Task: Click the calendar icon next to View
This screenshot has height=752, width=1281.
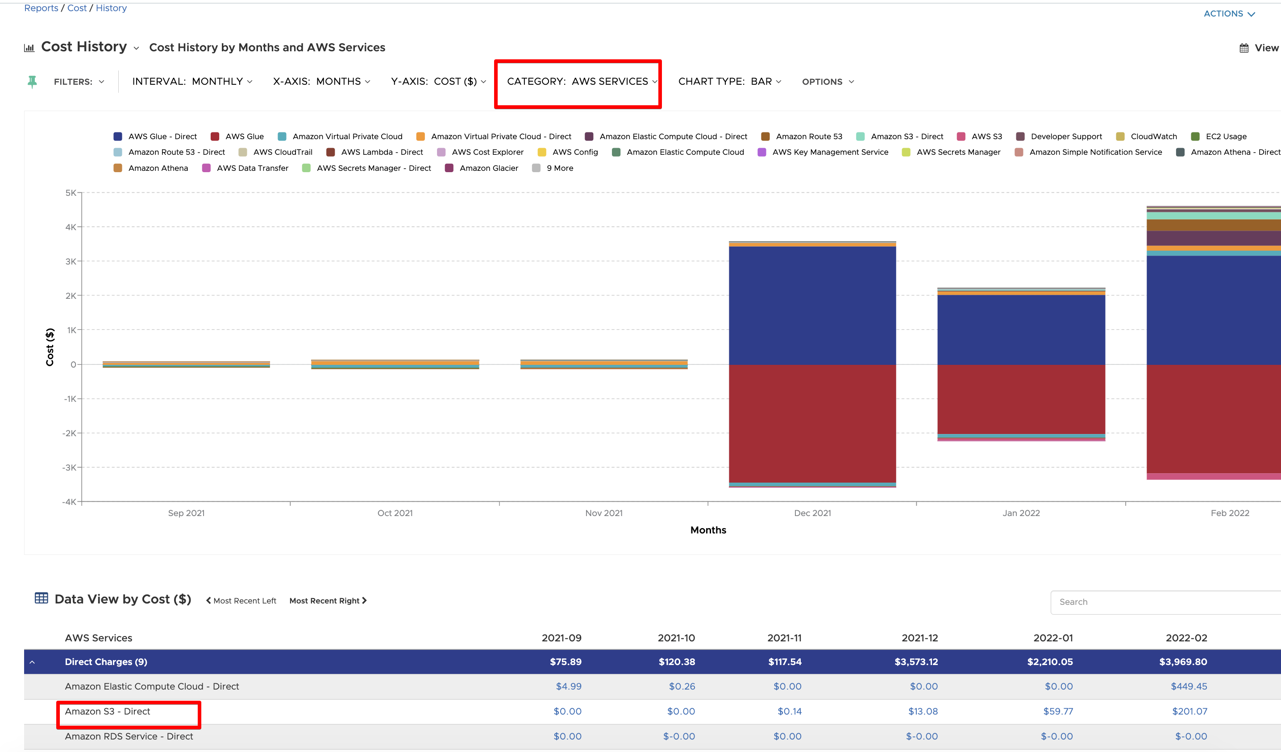Action: coord(1244,48)
